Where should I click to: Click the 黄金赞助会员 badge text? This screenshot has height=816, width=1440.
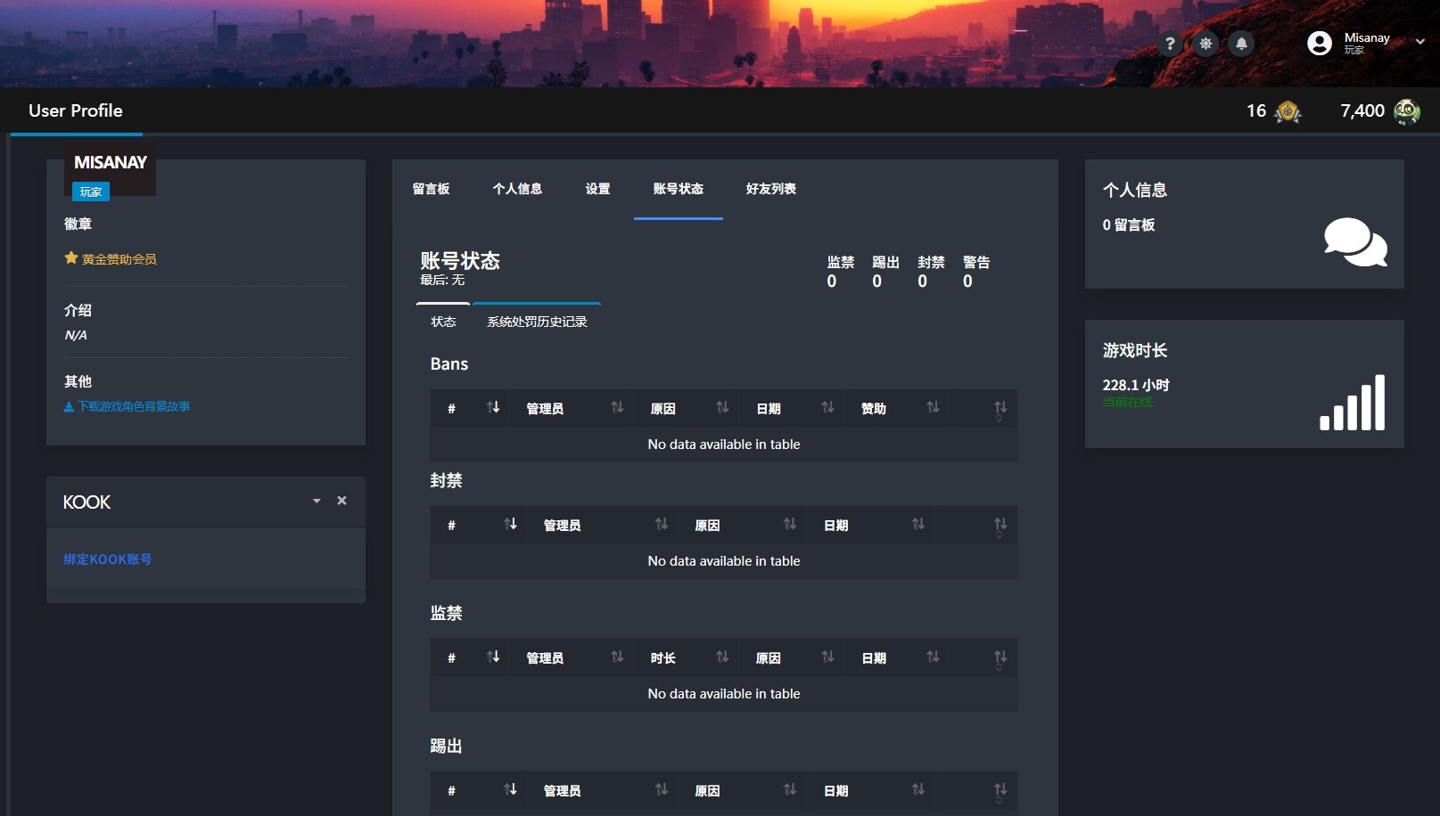click(119, 259)
